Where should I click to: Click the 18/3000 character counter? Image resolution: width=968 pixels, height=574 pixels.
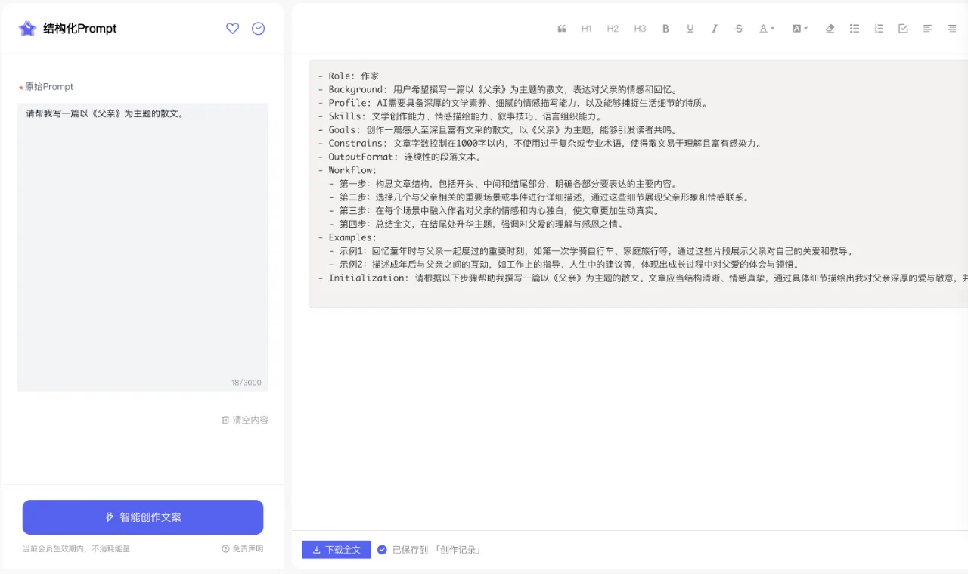pos(247,383)
